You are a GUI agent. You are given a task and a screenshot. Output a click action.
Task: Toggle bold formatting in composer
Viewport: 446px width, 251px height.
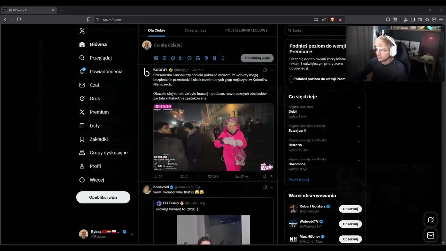215,58
